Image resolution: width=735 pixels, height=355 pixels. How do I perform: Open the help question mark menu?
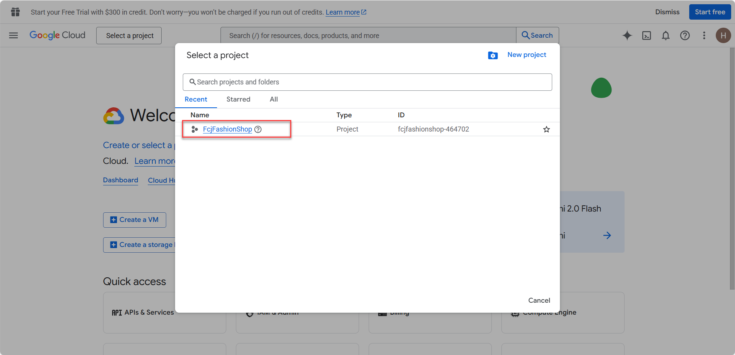685,35
